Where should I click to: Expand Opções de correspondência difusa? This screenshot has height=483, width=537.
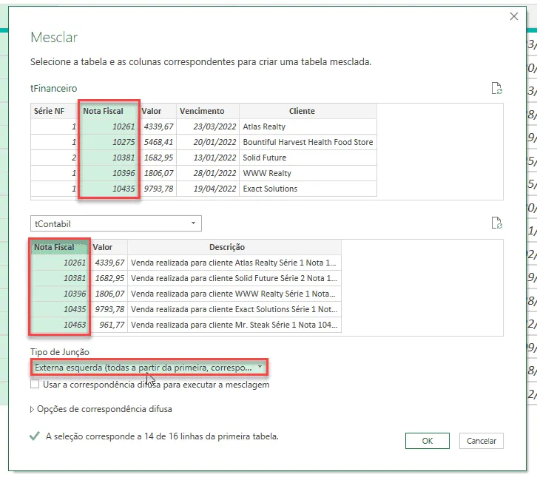coord(101,409)
